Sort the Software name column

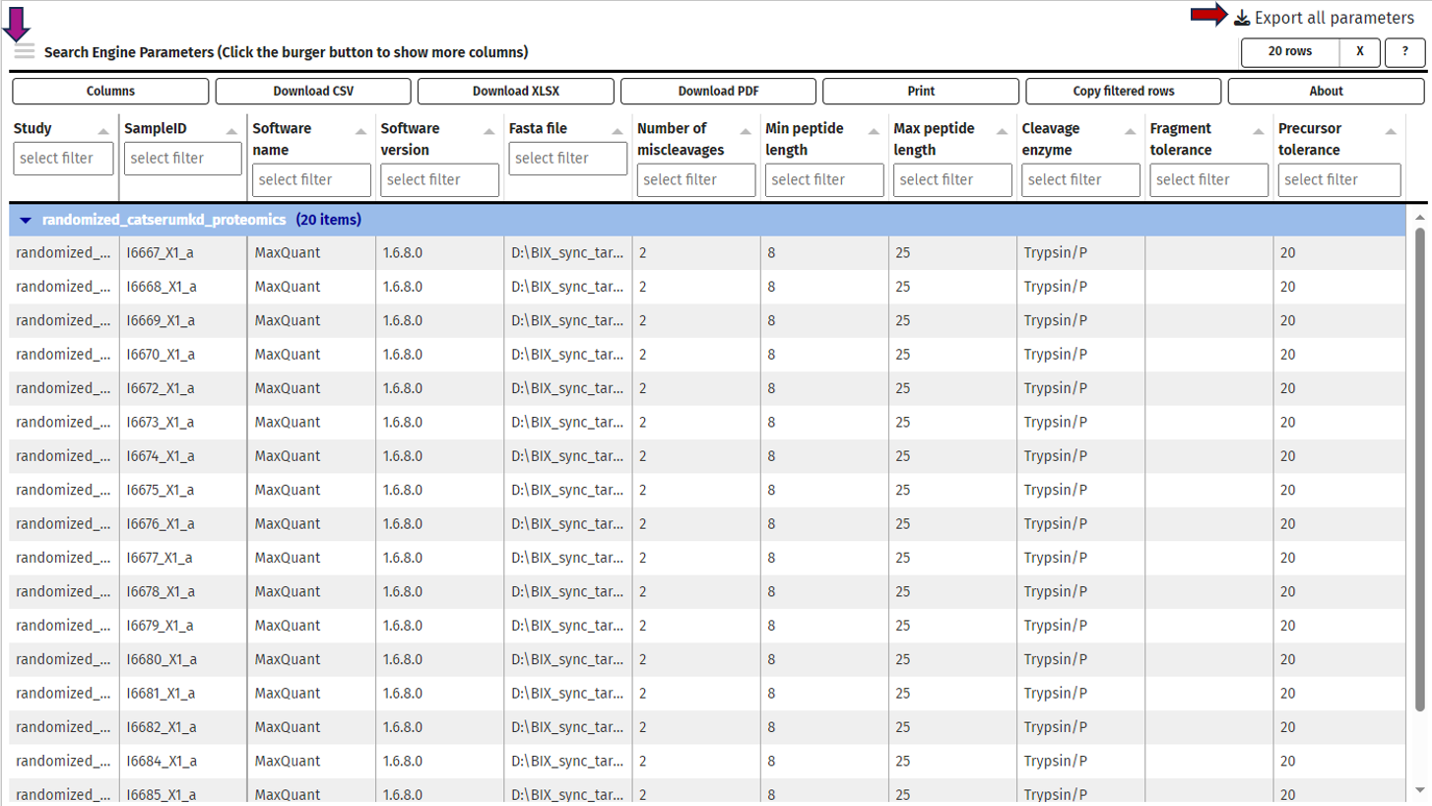click(x=359, y=129)
